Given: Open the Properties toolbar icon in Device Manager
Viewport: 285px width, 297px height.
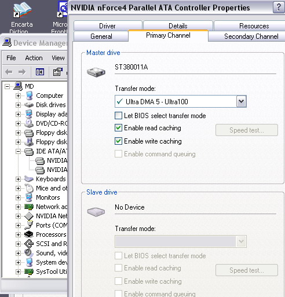Looking at the screenshot, I should (x=58, y=72).
